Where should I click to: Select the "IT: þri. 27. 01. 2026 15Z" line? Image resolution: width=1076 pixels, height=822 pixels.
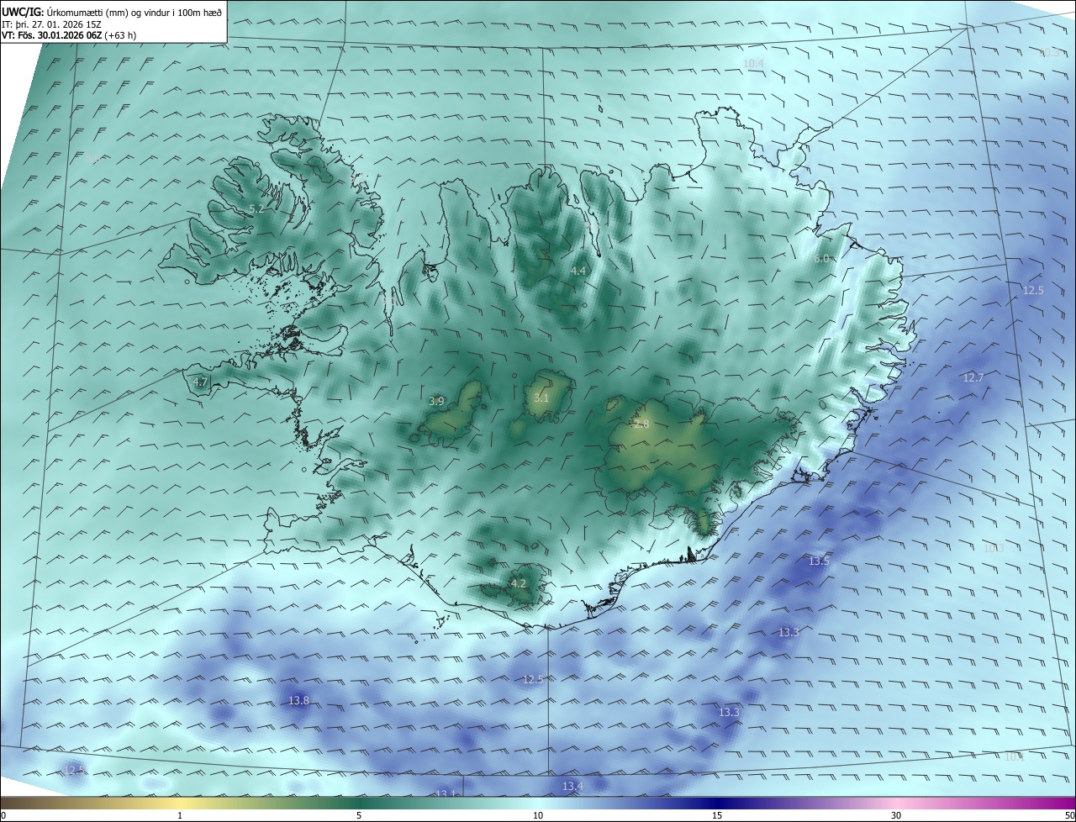(x=50, y=24)
